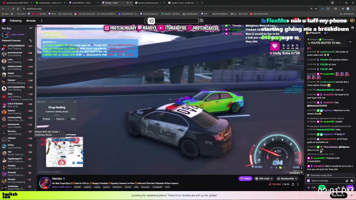Click the celebration icon in the message box

coord(347,181)
